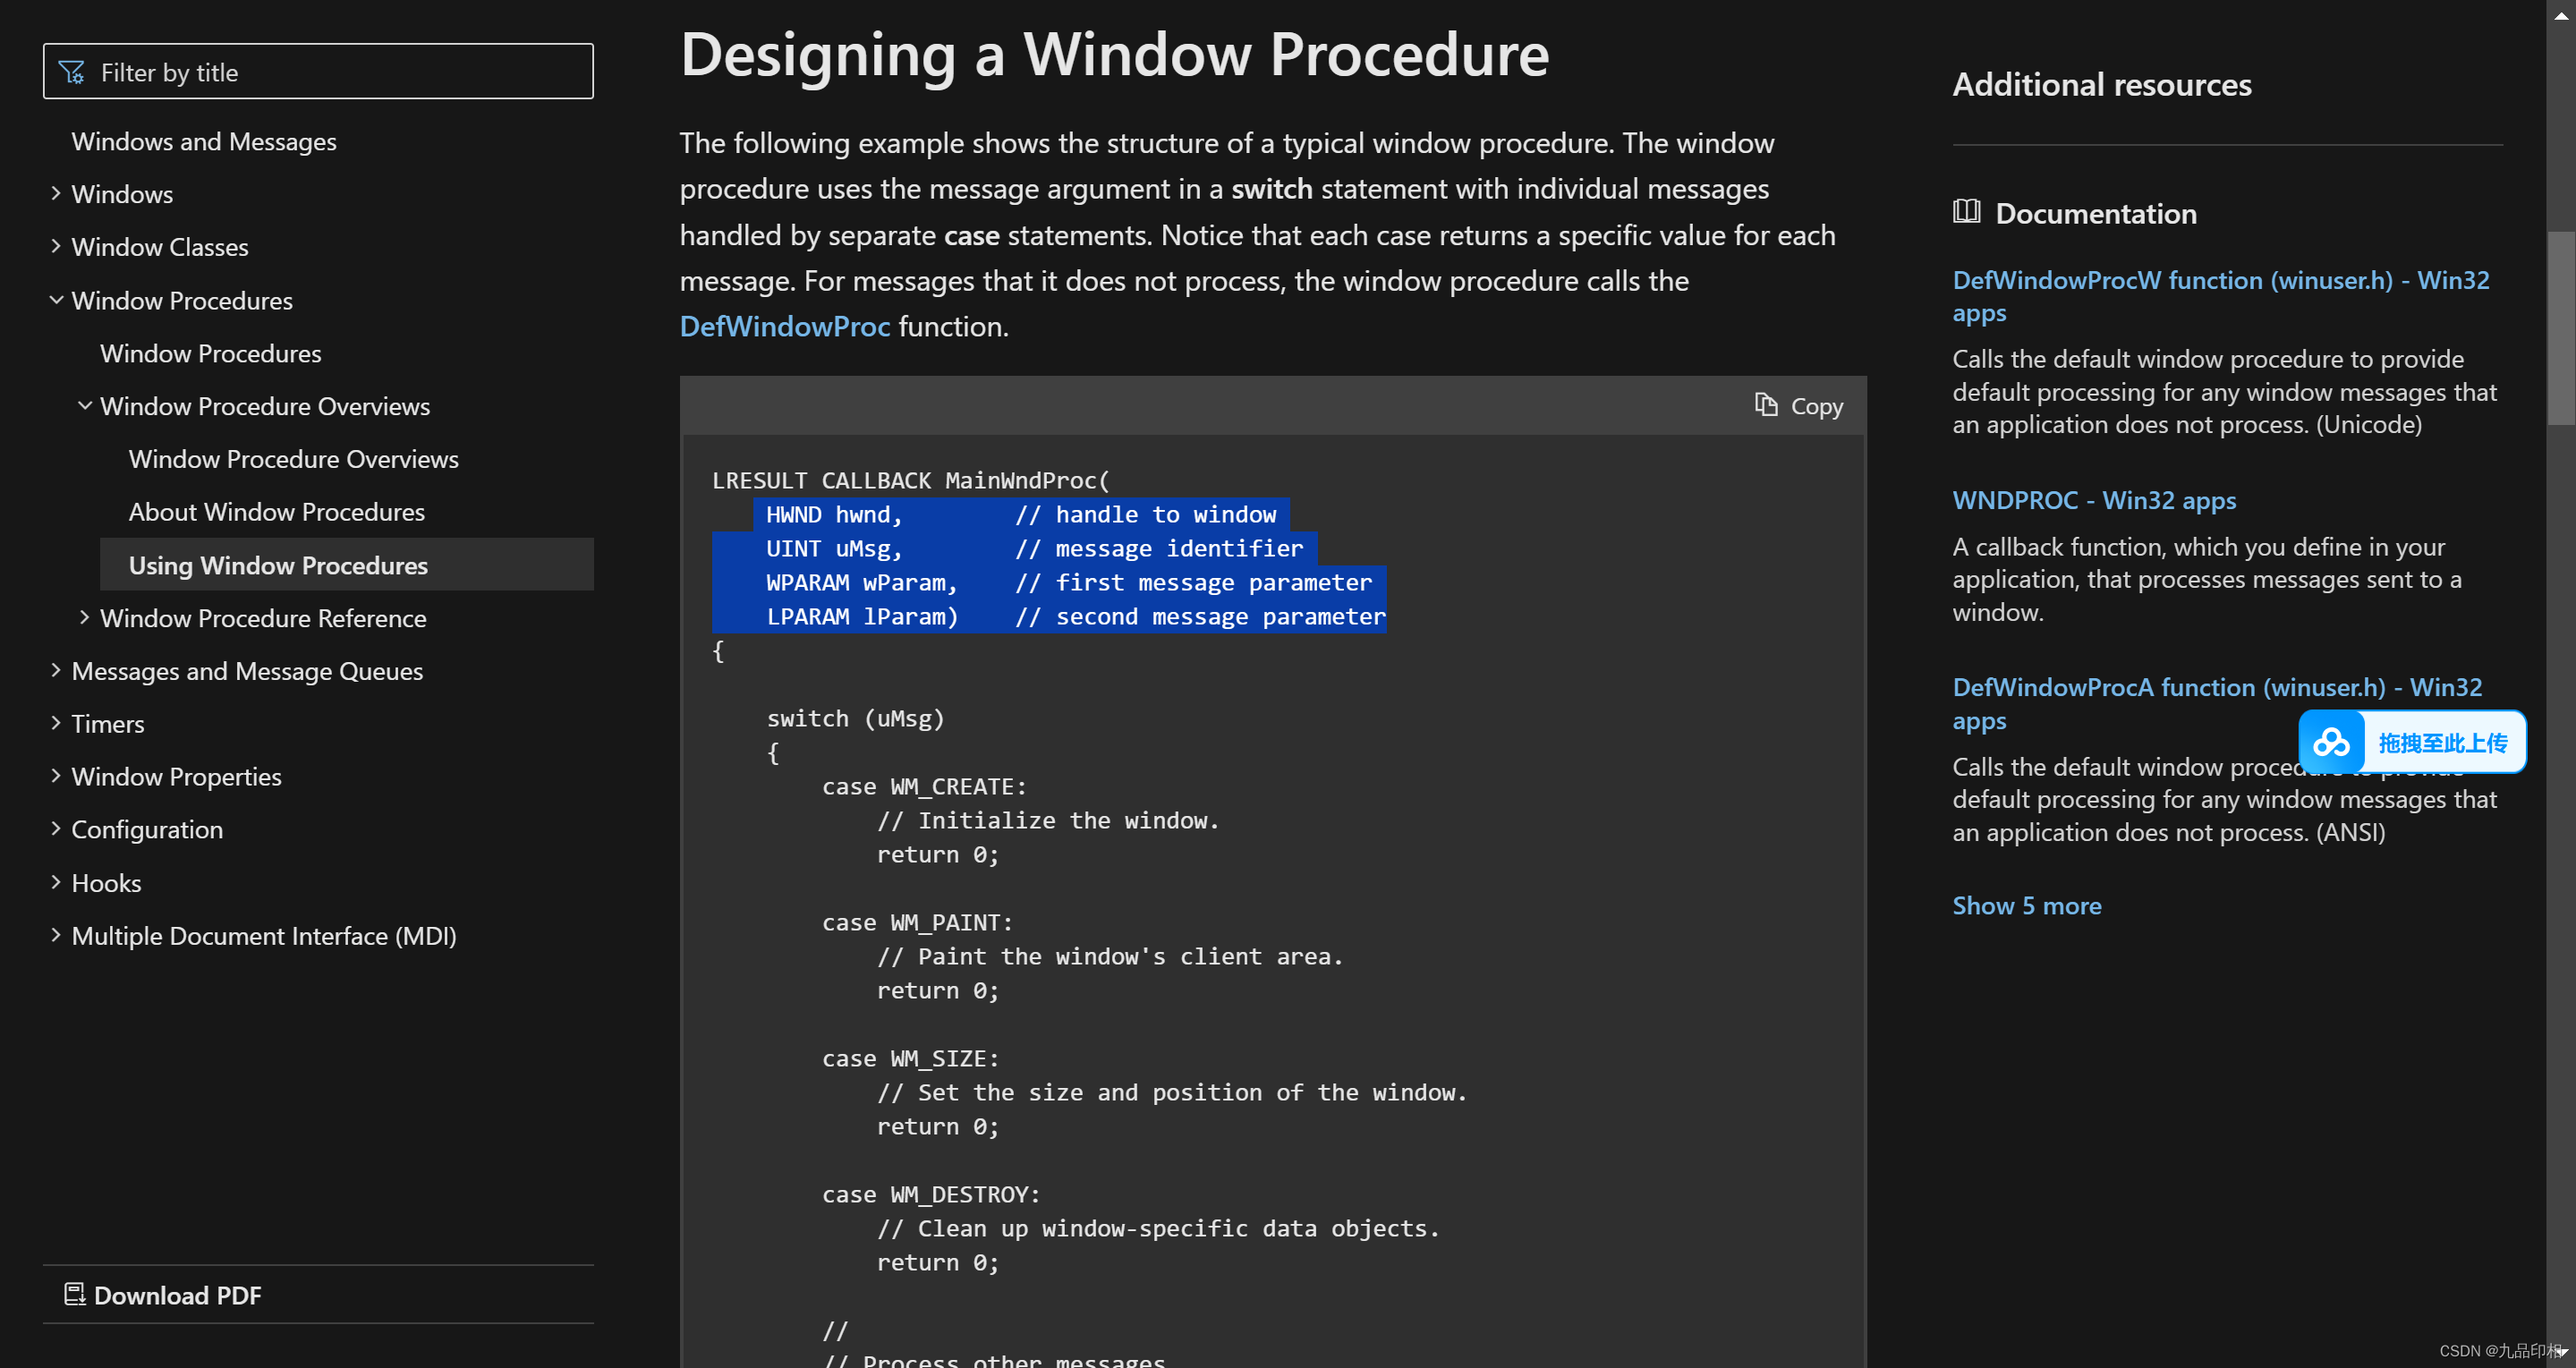Expand Window Procedure Reference chevron
The width and height of the screenshot is (2576, 1368).
(x=85, y=617)
